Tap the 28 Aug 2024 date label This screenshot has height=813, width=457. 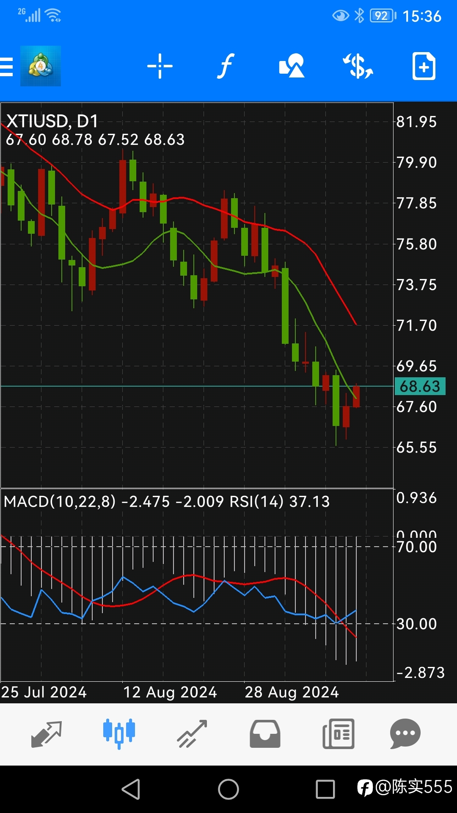click(292, 692)
